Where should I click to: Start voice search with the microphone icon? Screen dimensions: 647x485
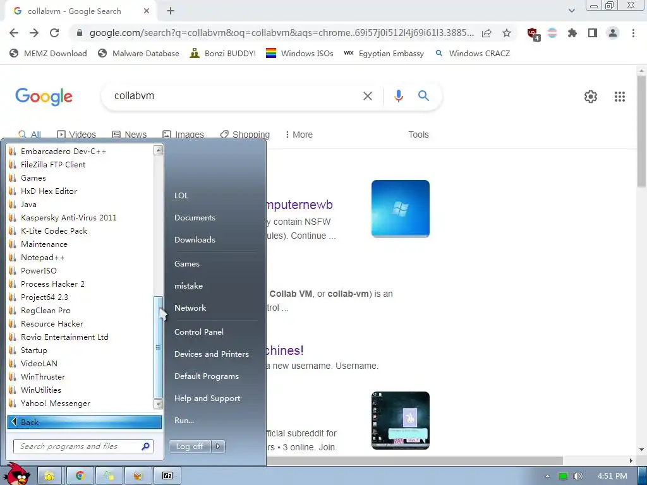398,96
